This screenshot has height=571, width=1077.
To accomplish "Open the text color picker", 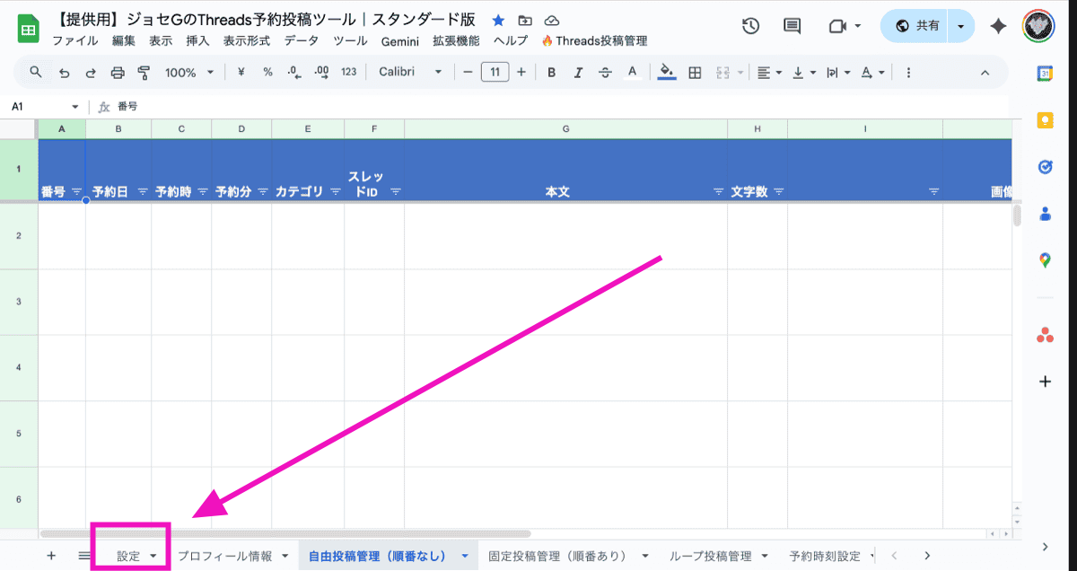I will coord(632,72).
